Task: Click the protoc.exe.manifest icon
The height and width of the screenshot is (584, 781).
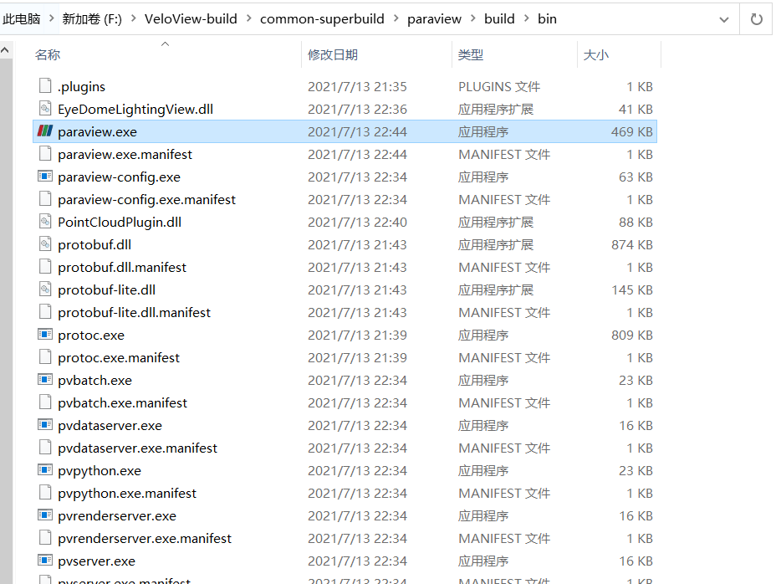Action: [45, 356]
